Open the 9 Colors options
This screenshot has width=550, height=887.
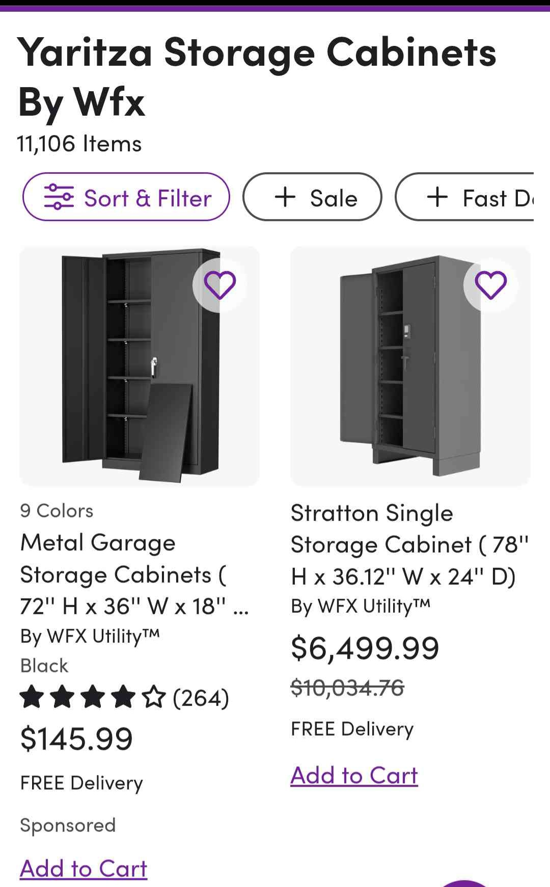(x=57, y=511)
